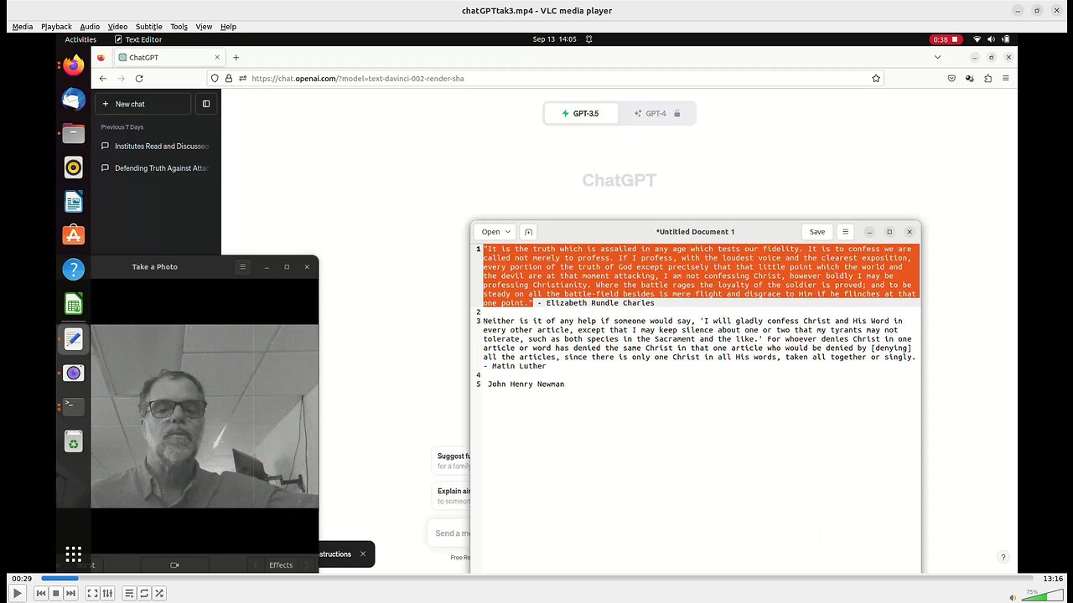Image resolution: width=1073 pixels, height=603 pixels.
Task: Expand the Firefox list all tabs chevron
Action: (937, 57)
